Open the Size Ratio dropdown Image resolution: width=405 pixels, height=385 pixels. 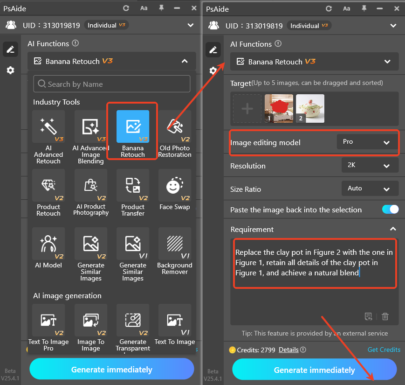(370, 189)
